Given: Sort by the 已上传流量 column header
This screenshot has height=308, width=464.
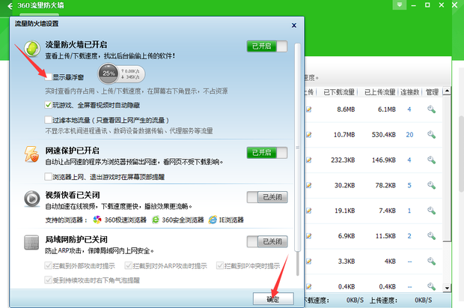Looking at the screenshot, I should (379, 92).
